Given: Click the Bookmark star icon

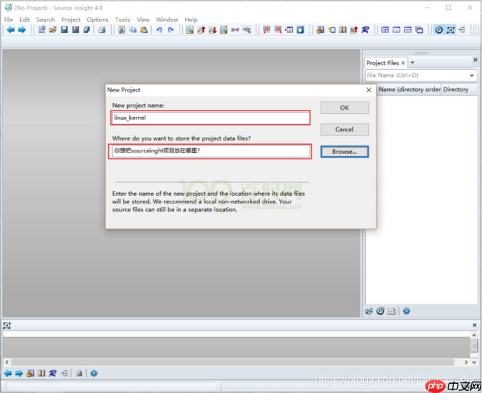Looking at the screenshot, I should click(300, 30).
